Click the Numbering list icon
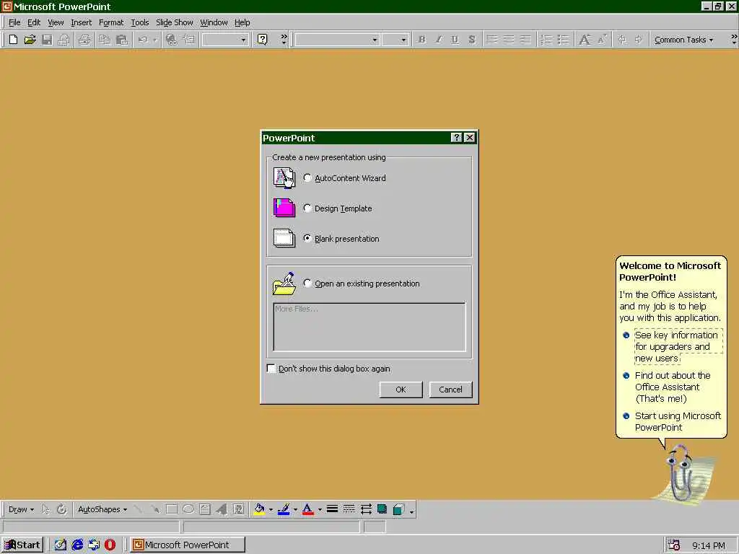Image resolution: width=739 pixels, height=554 pixels. pos(546,40)
